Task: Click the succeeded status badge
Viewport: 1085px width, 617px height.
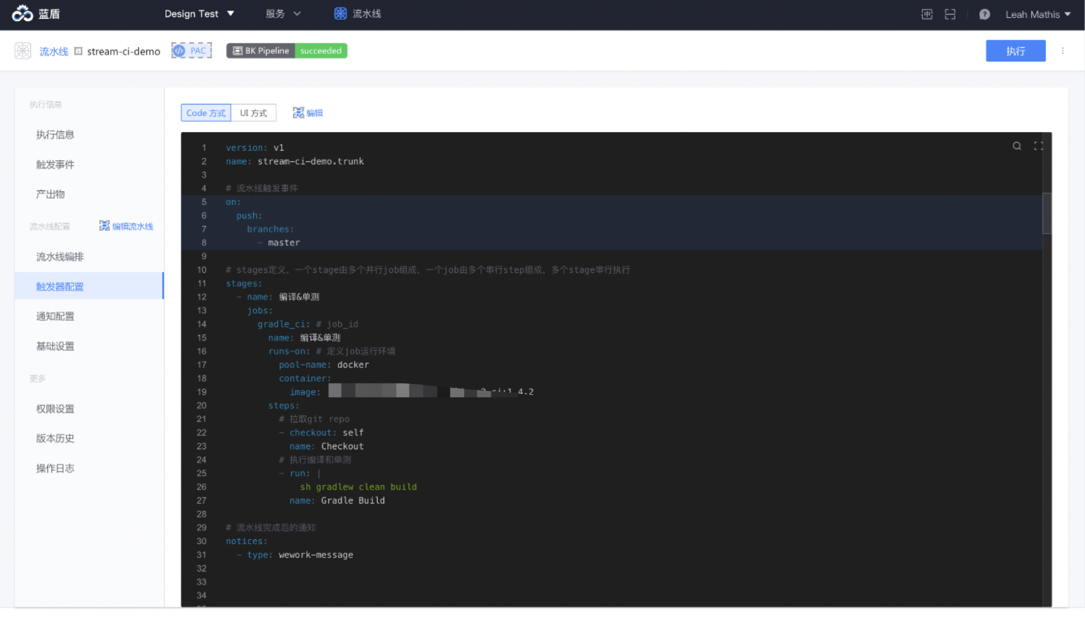Action: click(321, 50)
